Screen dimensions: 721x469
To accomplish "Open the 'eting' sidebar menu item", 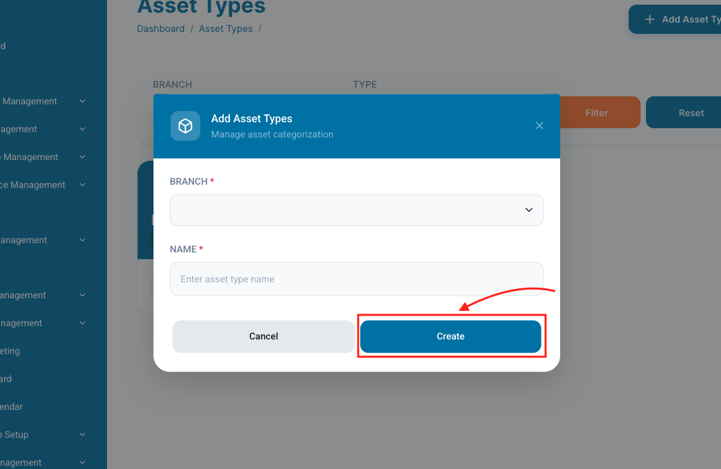I will 10,351.
